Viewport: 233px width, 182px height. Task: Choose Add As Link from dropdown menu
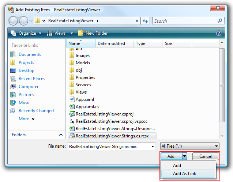coord(184,174)
